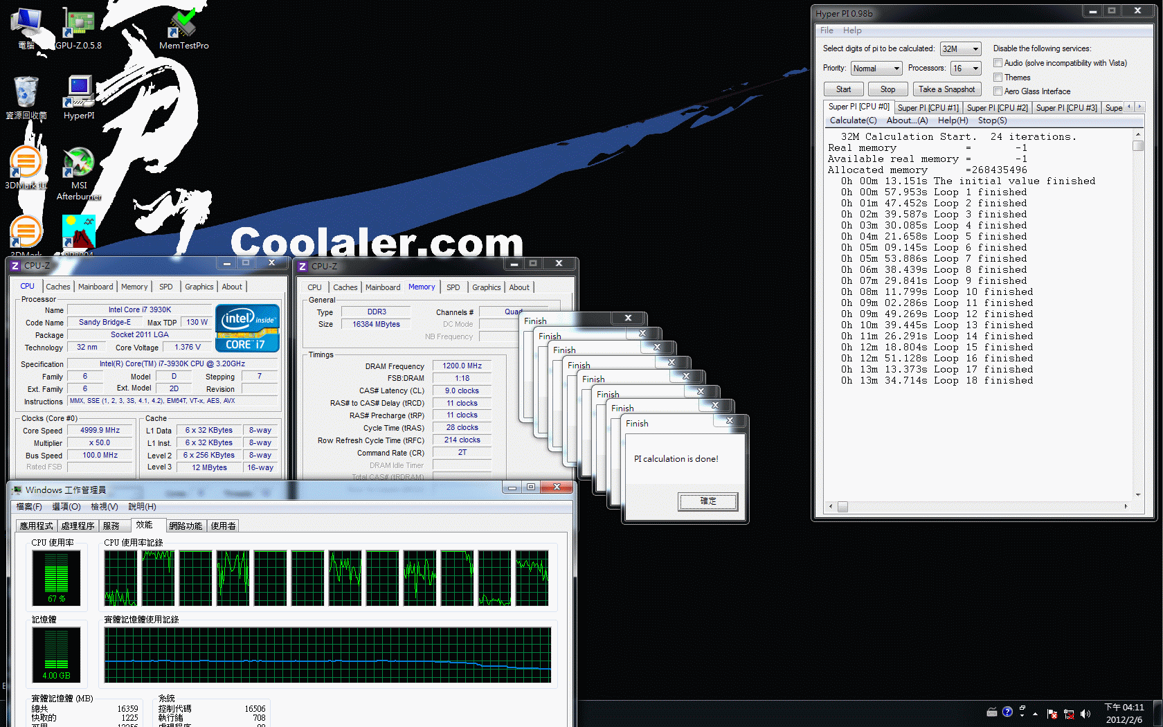Click Stop(S) menu in Super PI
Viewport: 1163px width, 727px height.
point(992,120)
